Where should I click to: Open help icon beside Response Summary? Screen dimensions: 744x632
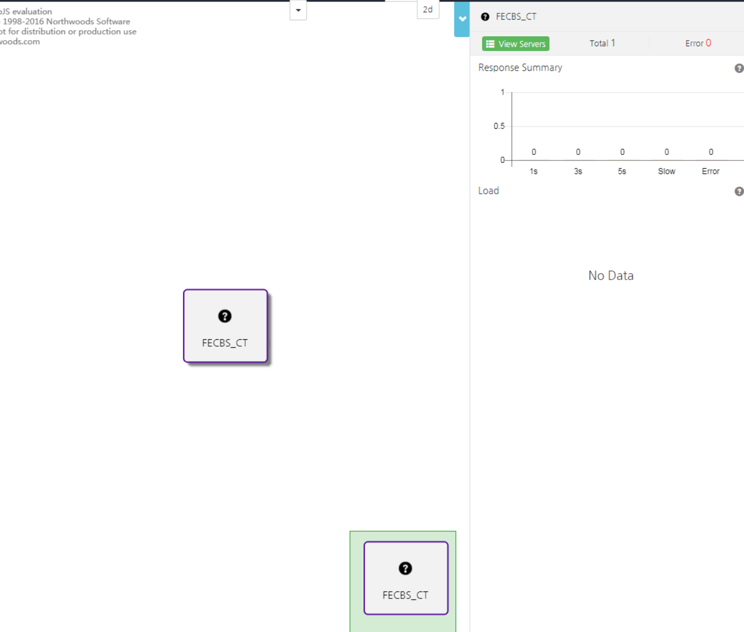(x=739, y=68)
